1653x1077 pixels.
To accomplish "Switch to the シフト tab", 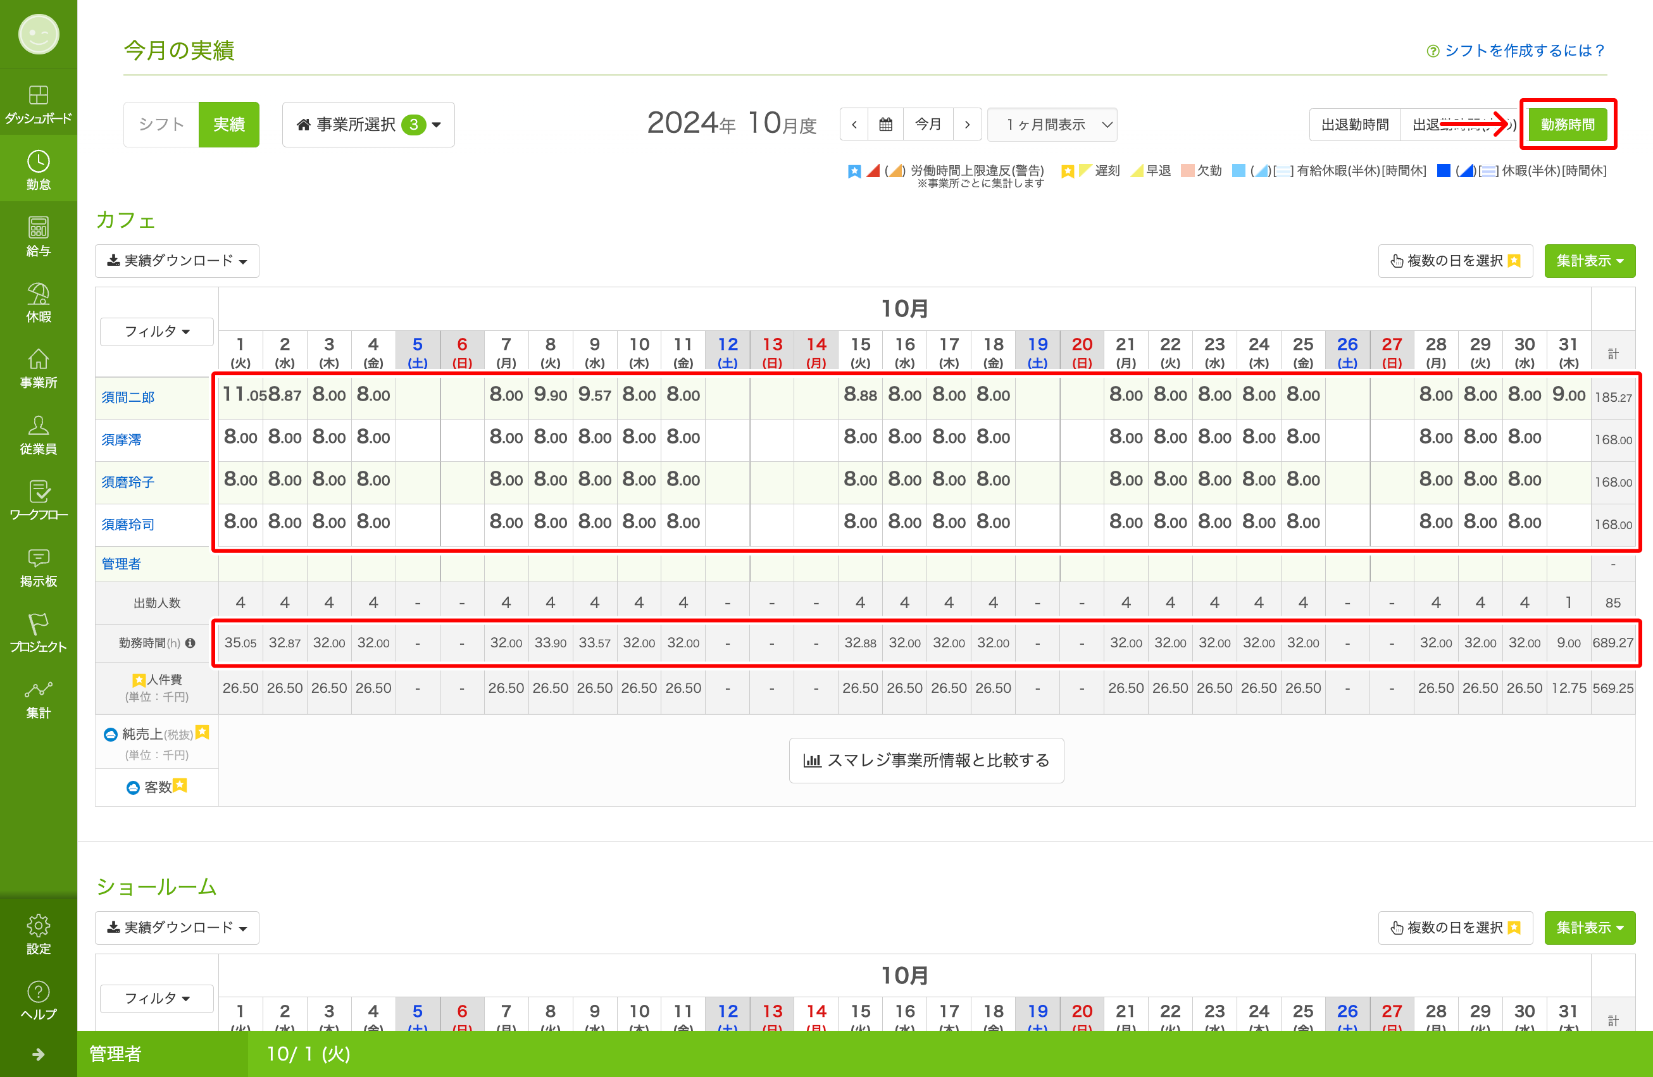I will (161, 124).
